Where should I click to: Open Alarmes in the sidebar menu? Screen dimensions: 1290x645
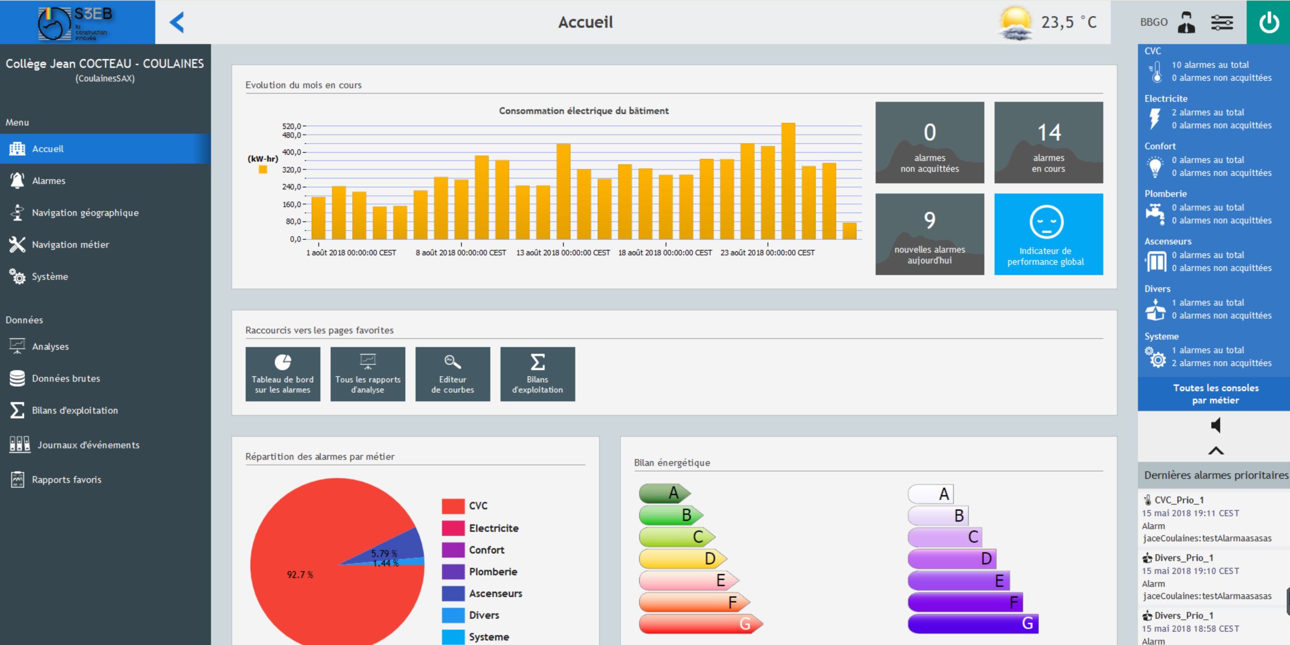pos(106,180)
